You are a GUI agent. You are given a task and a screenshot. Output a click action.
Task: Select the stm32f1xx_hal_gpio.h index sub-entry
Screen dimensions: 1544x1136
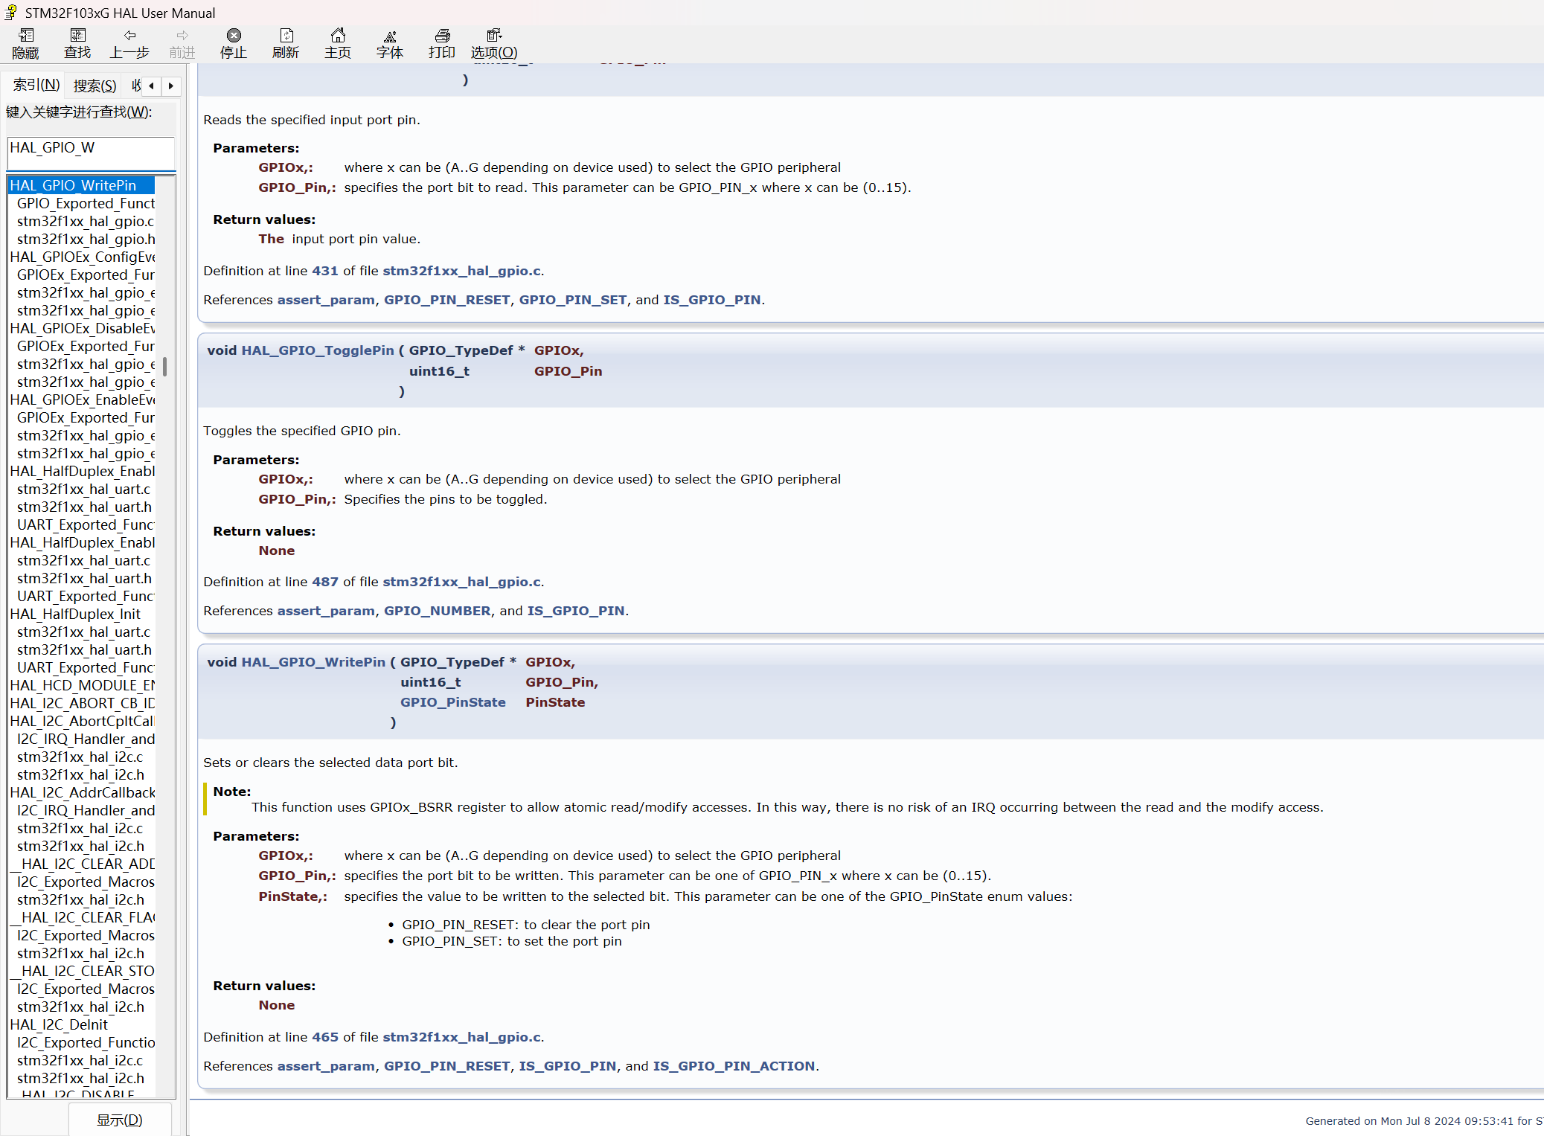86,239
